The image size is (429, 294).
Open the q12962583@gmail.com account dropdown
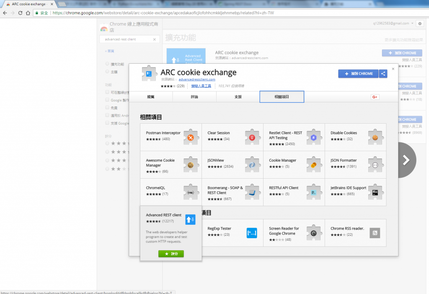point(393,23)
